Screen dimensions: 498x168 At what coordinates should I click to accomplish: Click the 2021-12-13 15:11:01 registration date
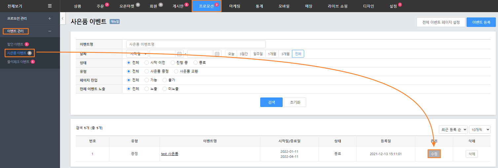coord(386,154)
